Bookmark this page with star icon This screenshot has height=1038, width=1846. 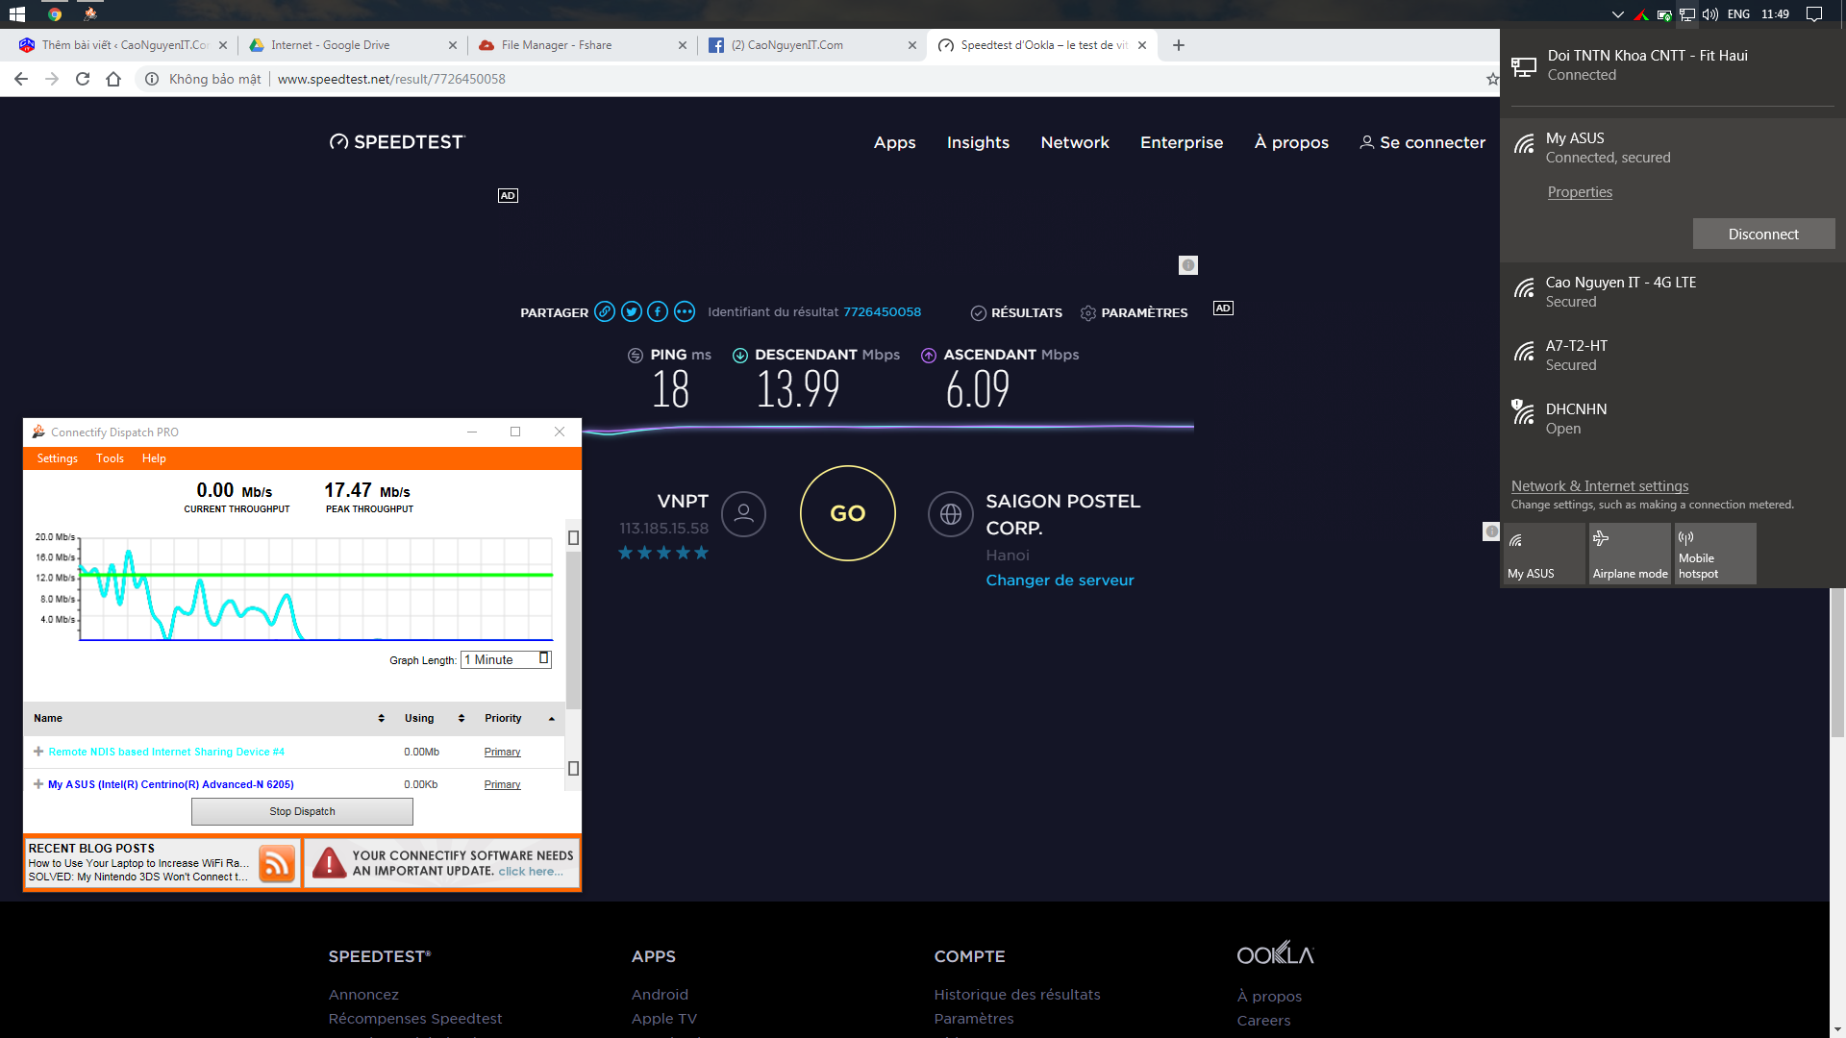pos(1492,79)
